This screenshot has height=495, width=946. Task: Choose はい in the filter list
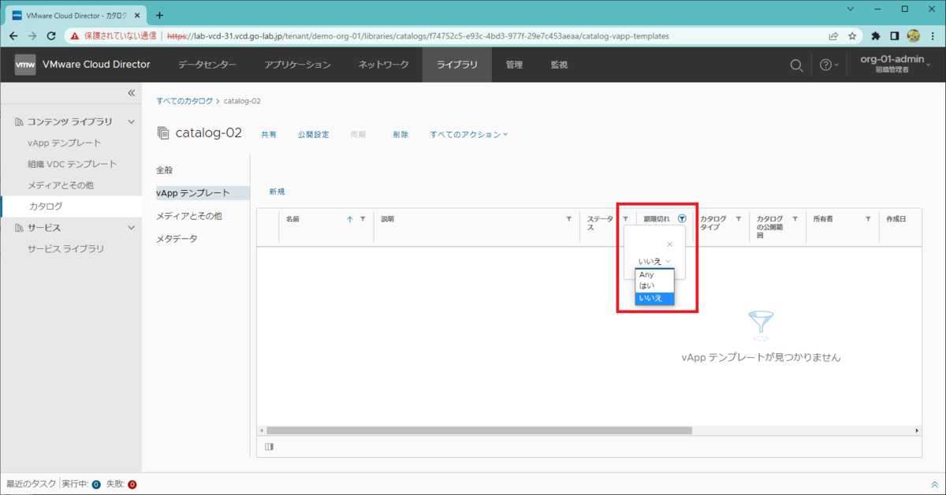[x=654, y=285]
